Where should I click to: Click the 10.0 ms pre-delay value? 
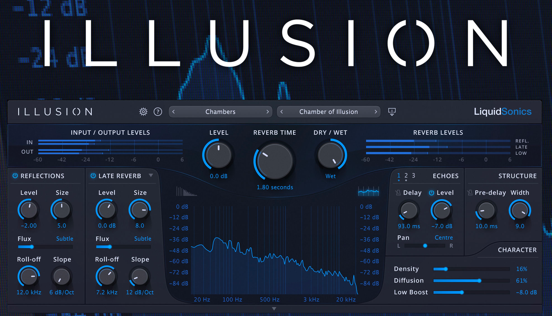[486, 226]
